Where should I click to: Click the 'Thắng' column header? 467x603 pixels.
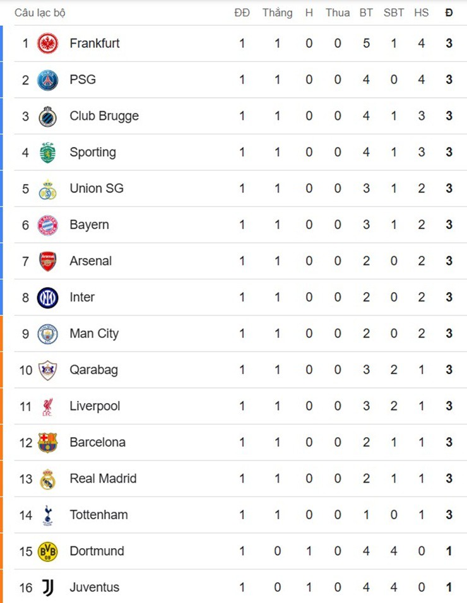point(277,13)
